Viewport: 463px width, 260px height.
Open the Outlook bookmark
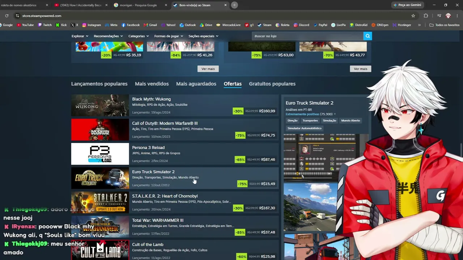187,25
